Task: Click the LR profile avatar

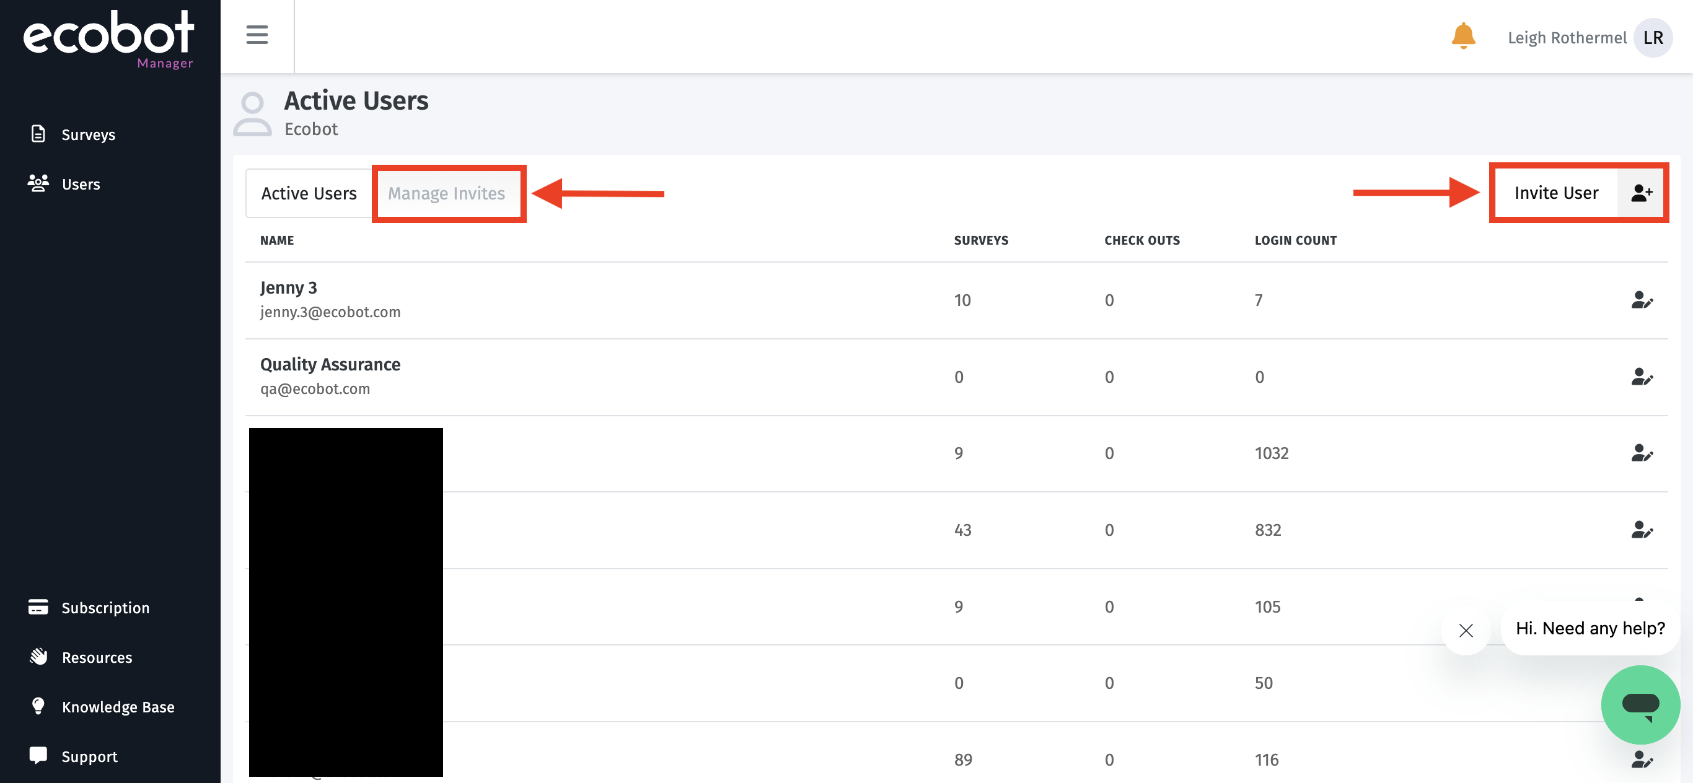Action: (x=1652, y=37)
